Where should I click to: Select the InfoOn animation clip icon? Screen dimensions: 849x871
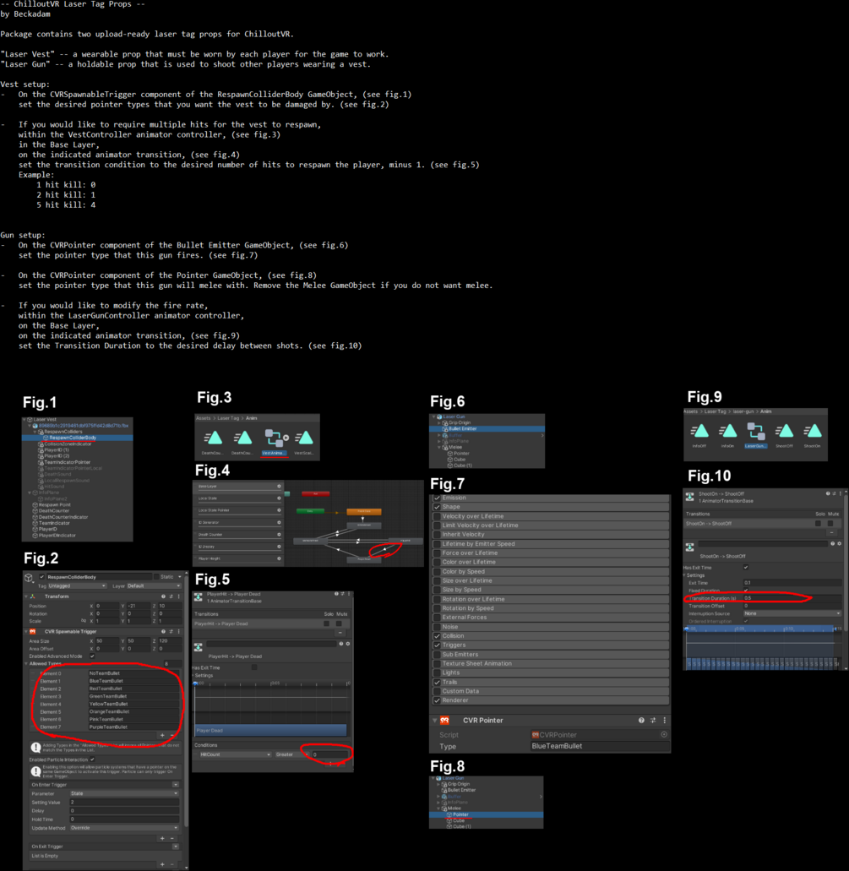727,431
